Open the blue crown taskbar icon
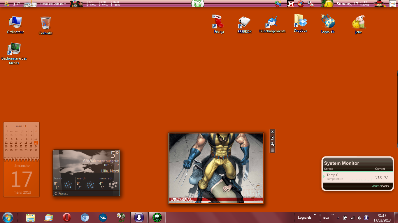 tap(103, 217)
